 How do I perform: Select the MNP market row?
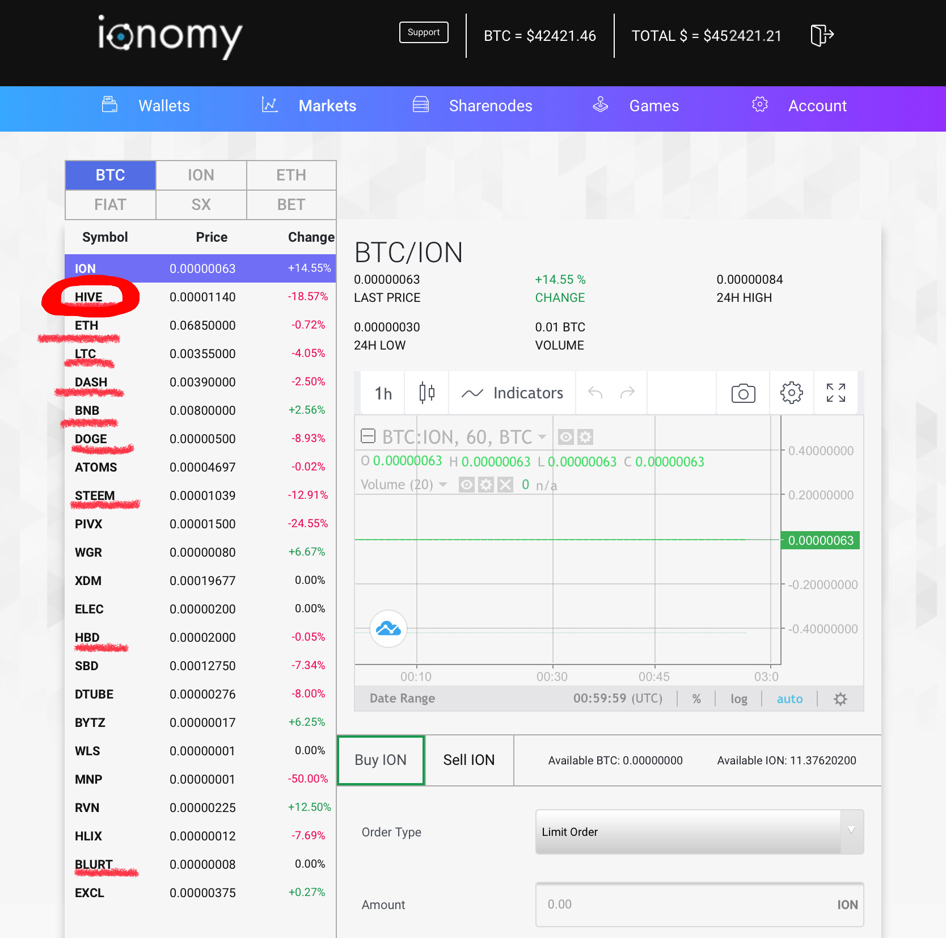click(200, 779)
